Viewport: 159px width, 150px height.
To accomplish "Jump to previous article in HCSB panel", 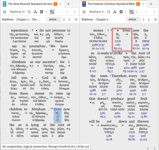I will [x=143, y=20].
